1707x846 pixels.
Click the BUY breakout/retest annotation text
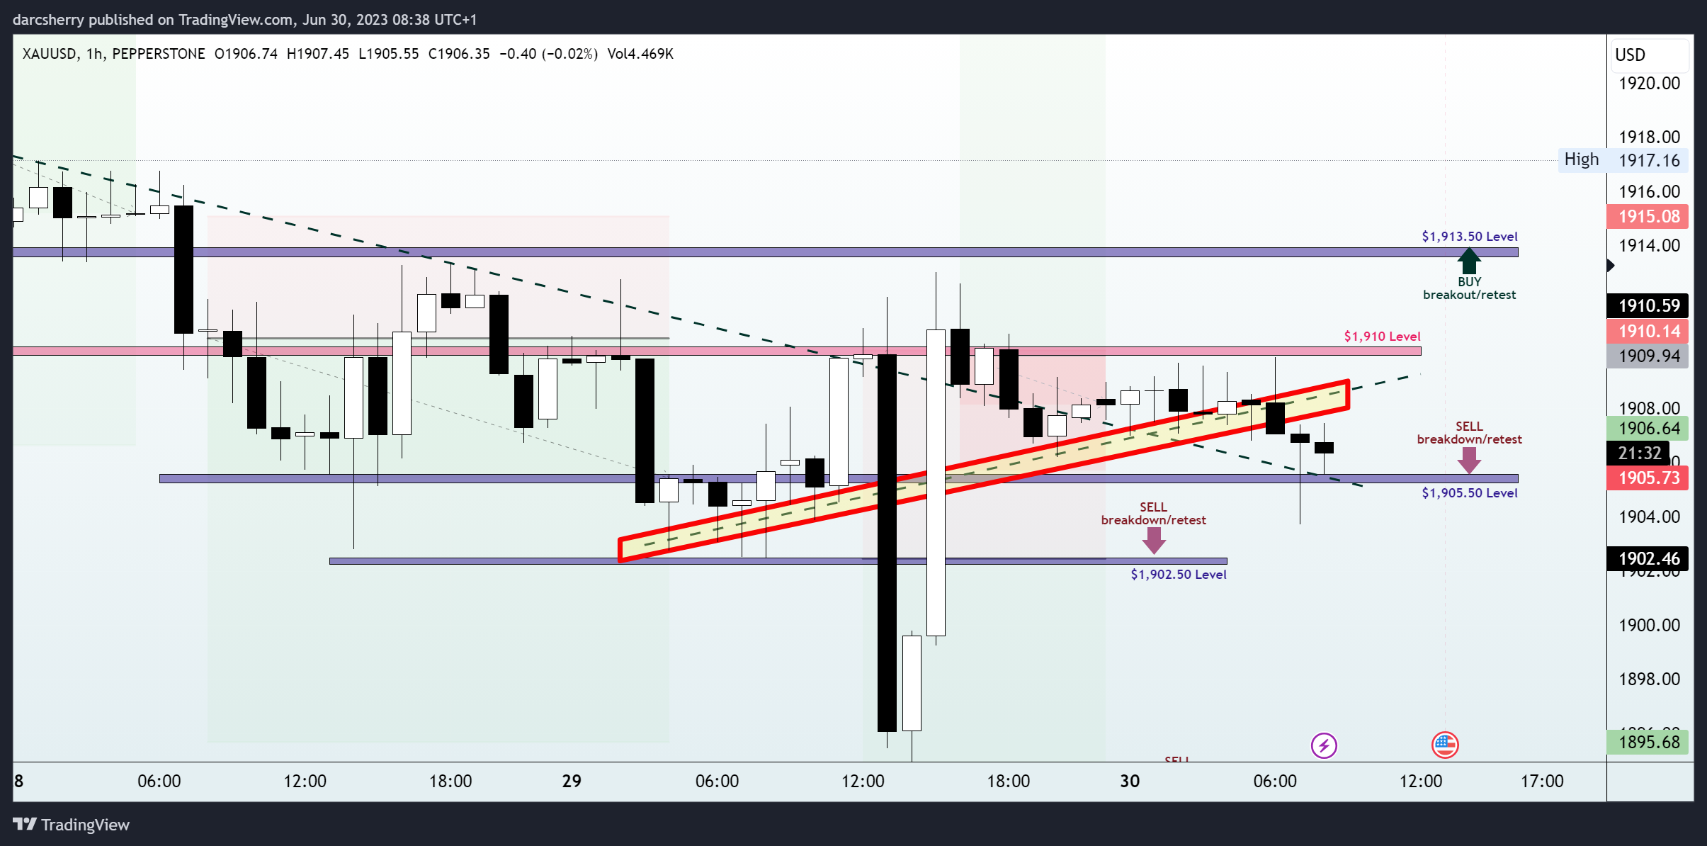tap(1470, 288)
